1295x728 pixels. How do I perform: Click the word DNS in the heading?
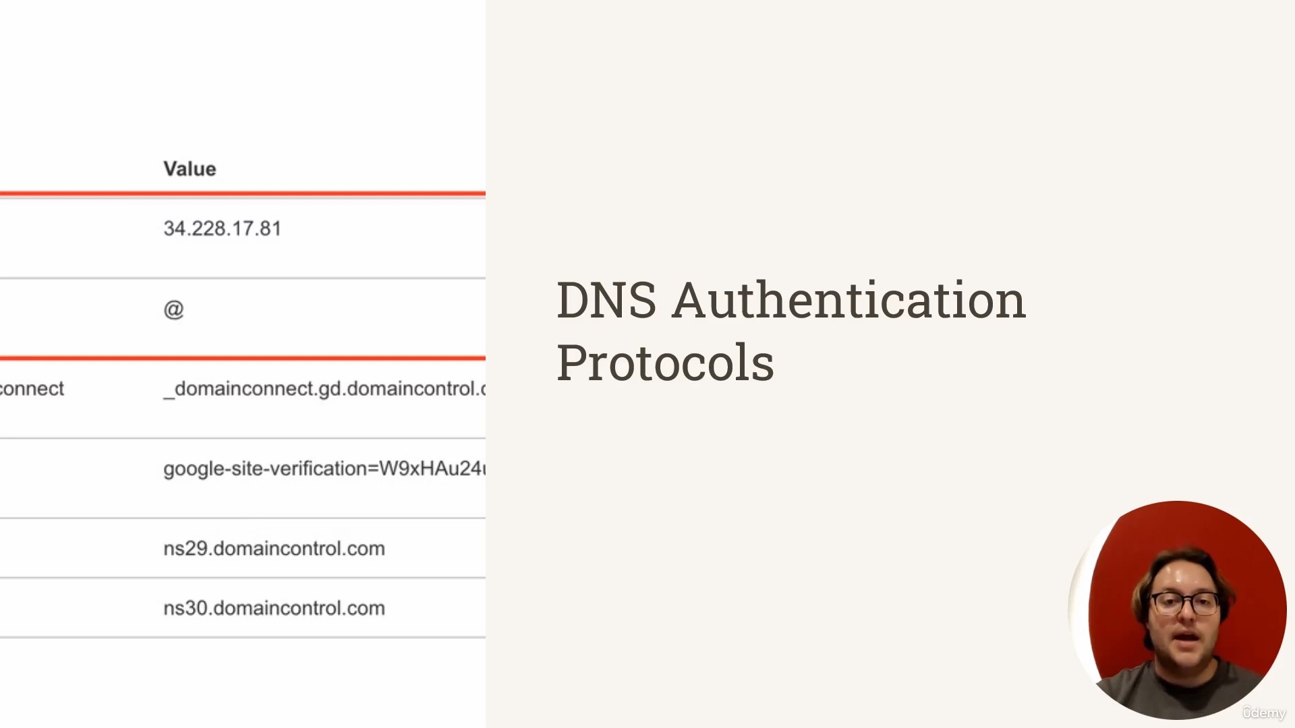pos(606,300)
